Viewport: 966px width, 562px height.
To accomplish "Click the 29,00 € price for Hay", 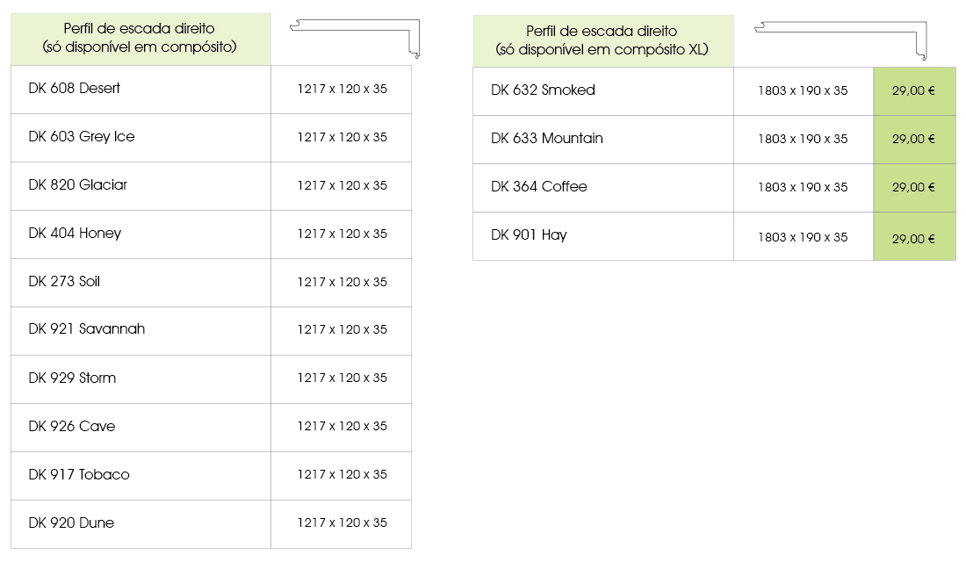I will point(913,238).
